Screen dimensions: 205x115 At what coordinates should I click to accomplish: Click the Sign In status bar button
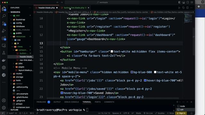click(x=181, y=113)
